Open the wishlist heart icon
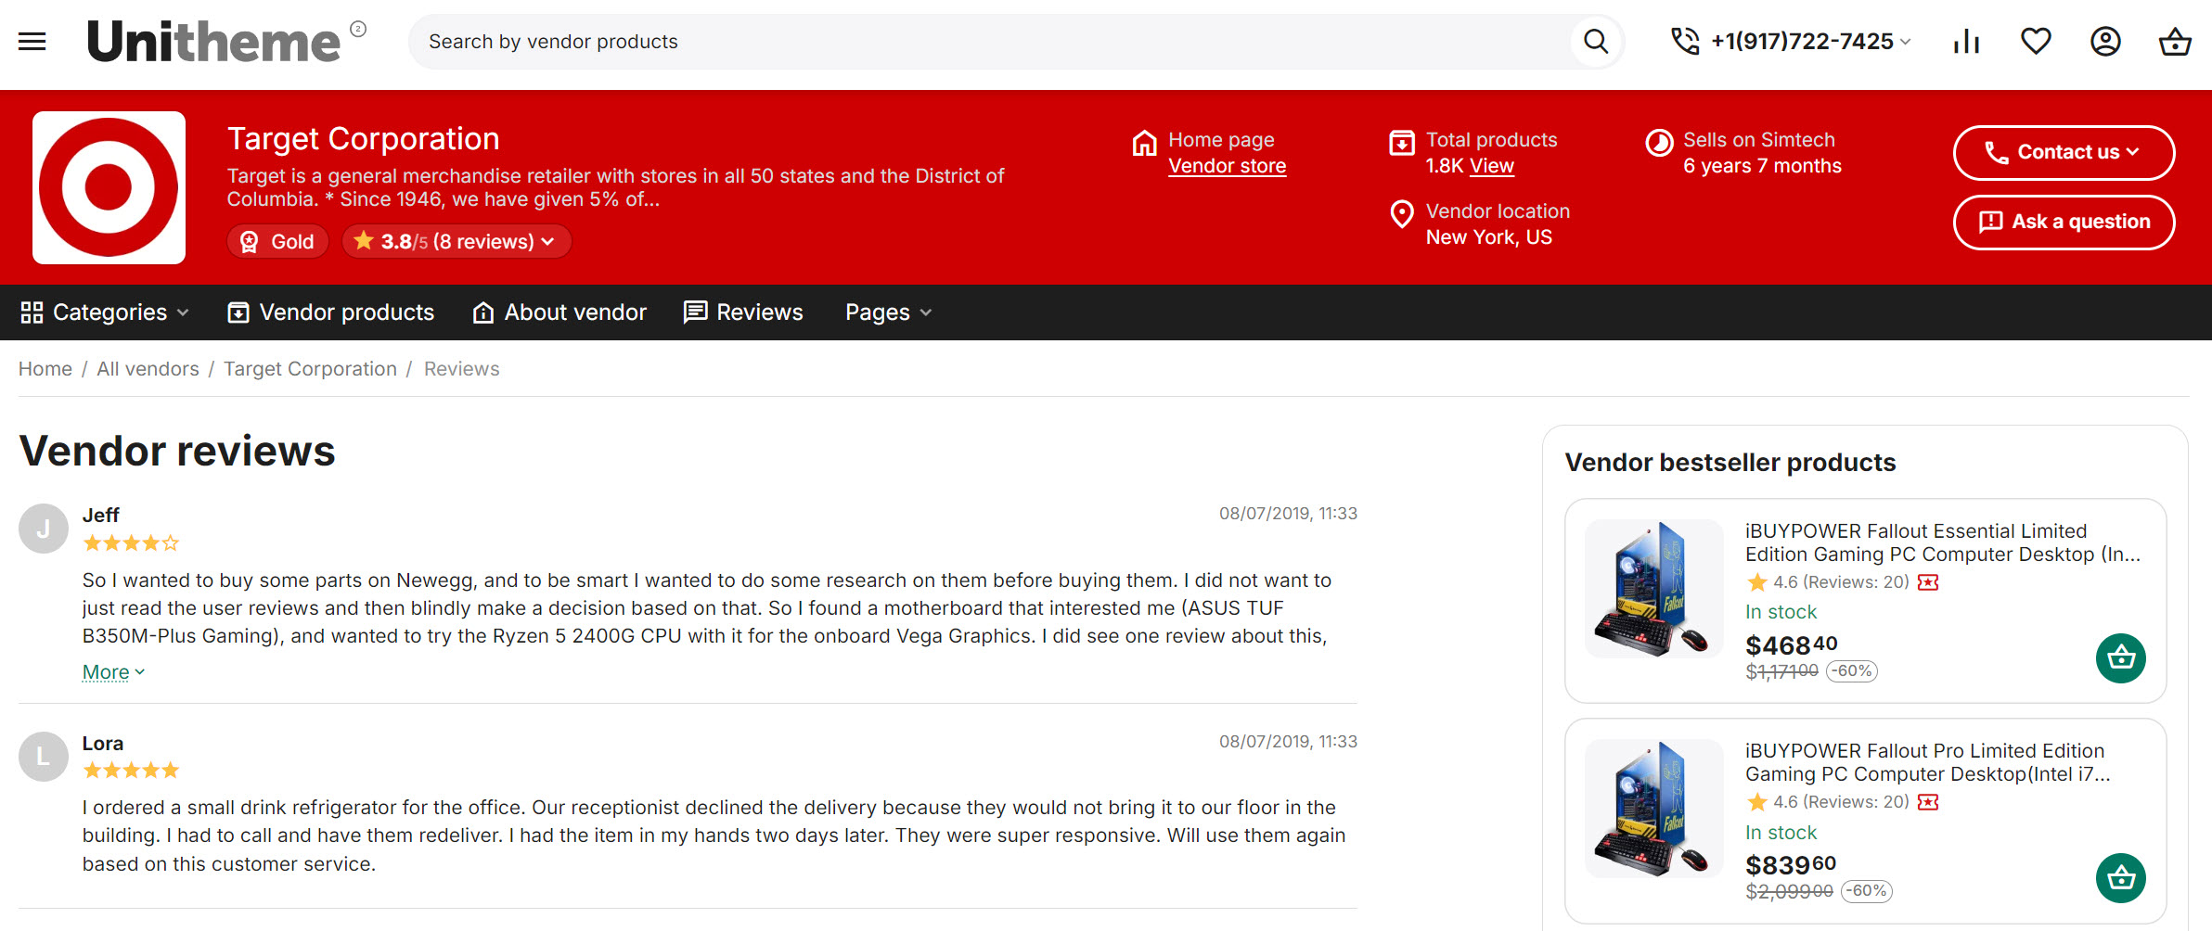This screenshot has height=931, width=2212. (2036, 41)
